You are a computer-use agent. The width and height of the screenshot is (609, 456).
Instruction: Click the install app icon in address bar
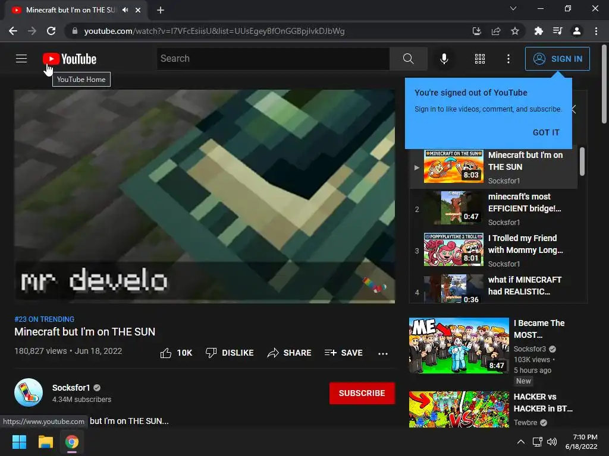476,31
